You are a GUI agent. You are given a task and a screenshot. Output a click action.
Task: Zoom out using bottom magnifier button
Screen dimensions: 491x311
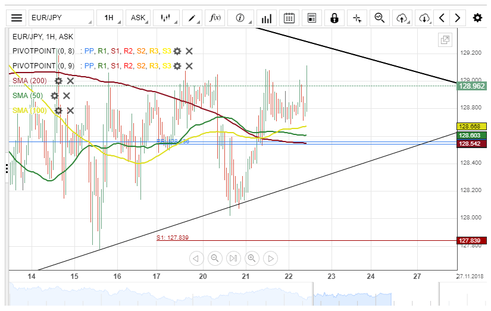[x=215, y=258]
